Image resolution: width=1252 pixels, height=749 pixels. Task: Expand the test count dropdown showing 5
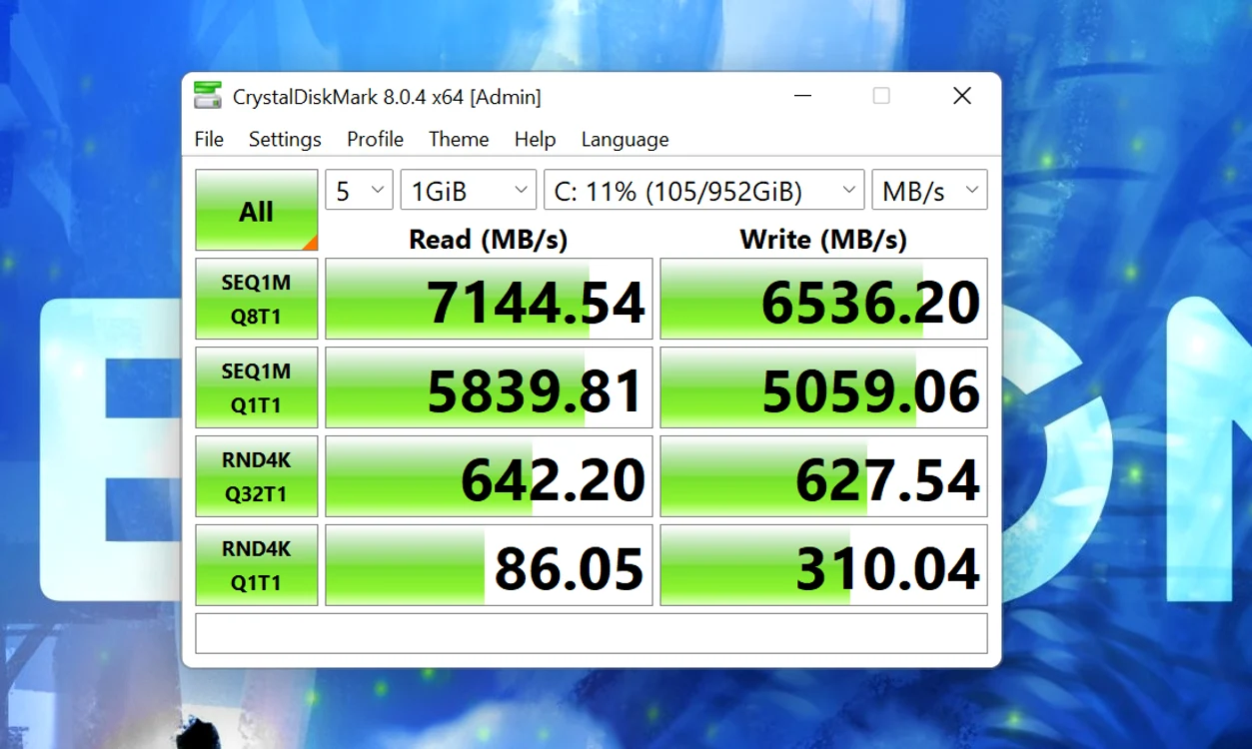pyautogui.click(x=359, y=190)
